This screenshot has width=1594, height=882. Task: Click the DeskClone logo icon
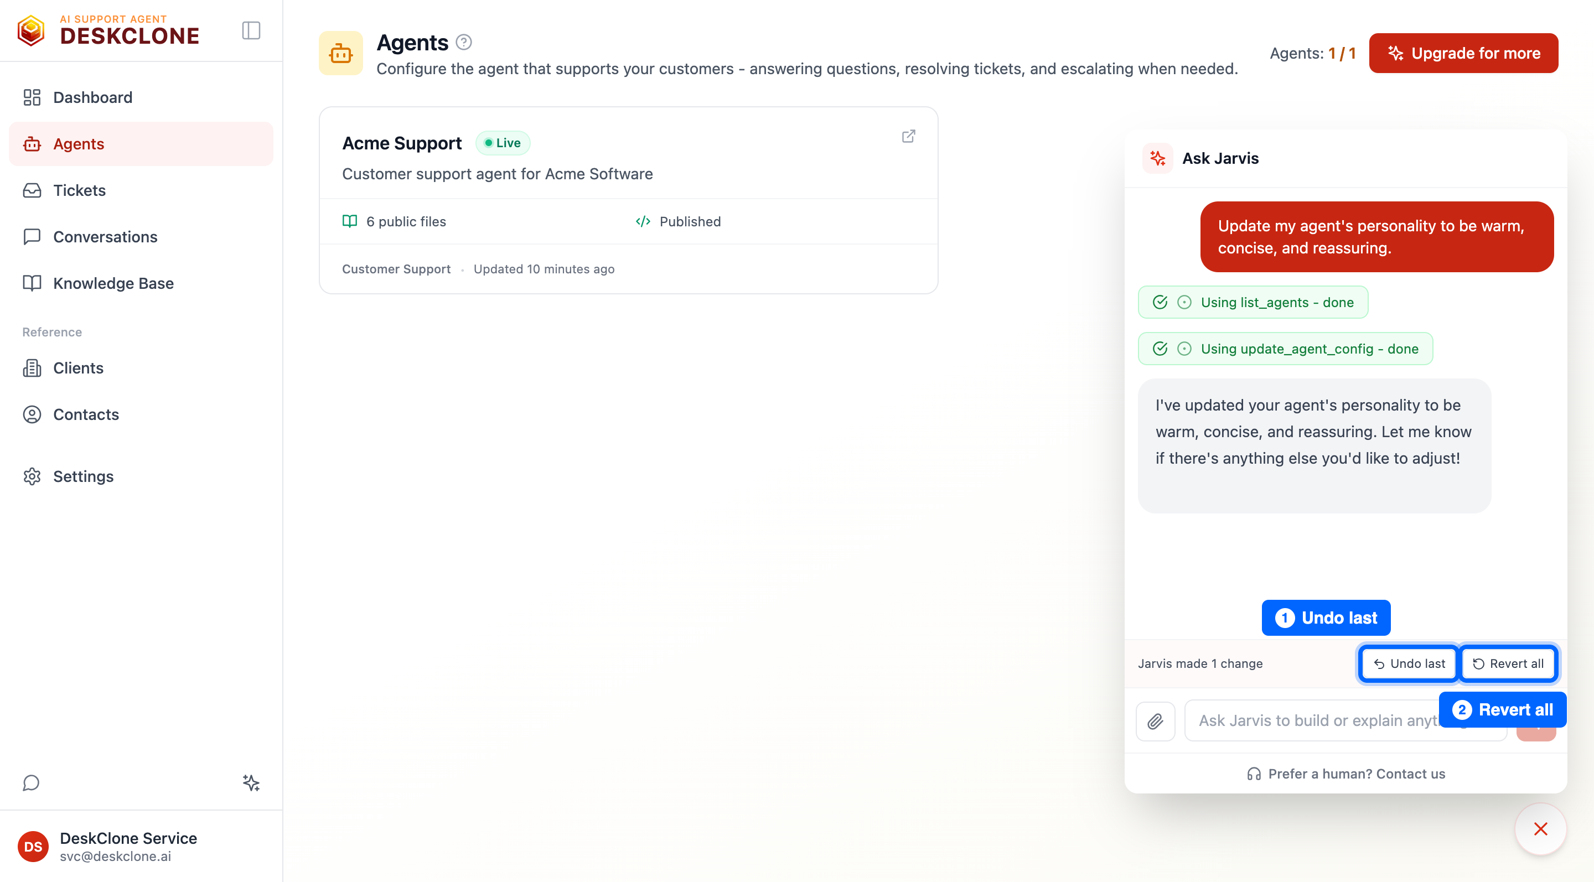coord(31,30)
